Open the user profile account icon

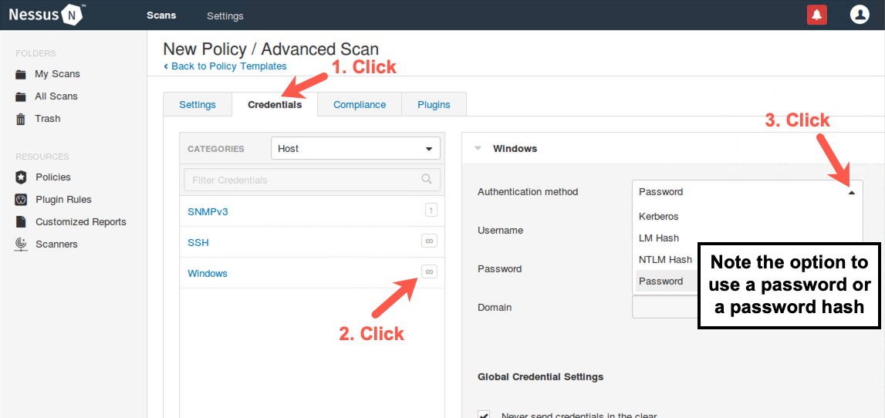point(859,15)
